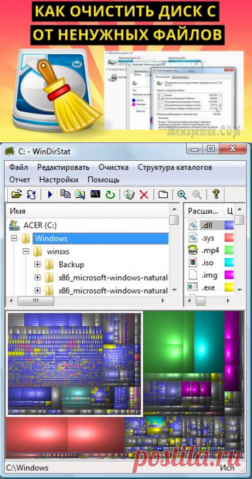Click the Open folder toolbar icon
The image size is (252, 479).
click(x=16, y=194)
